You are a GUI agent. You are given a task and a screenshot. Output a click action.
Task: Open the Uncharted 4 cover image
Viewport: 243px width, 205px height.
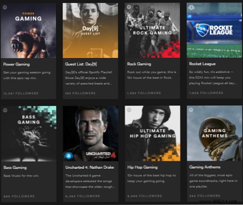(x=91, y=133)
